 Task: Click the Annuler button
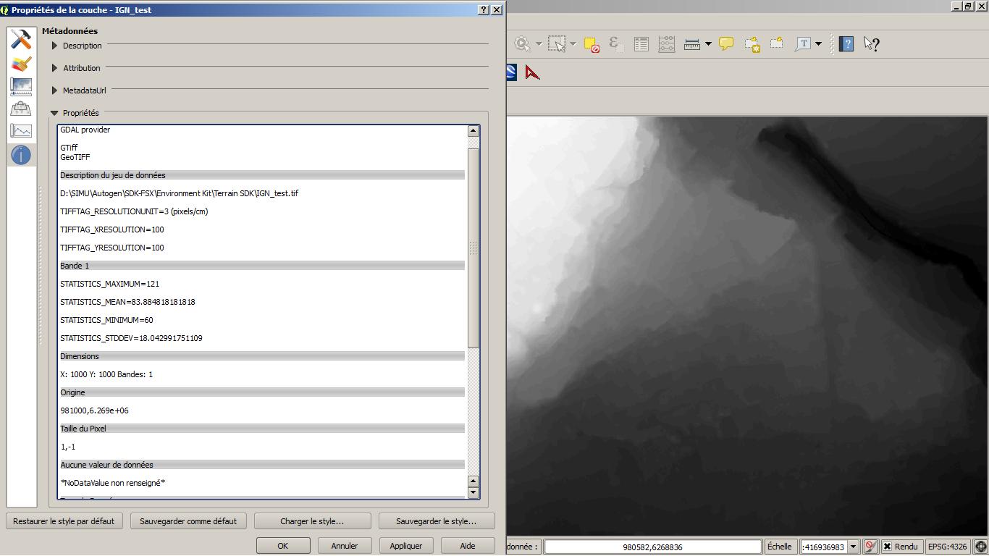(345, 546)
